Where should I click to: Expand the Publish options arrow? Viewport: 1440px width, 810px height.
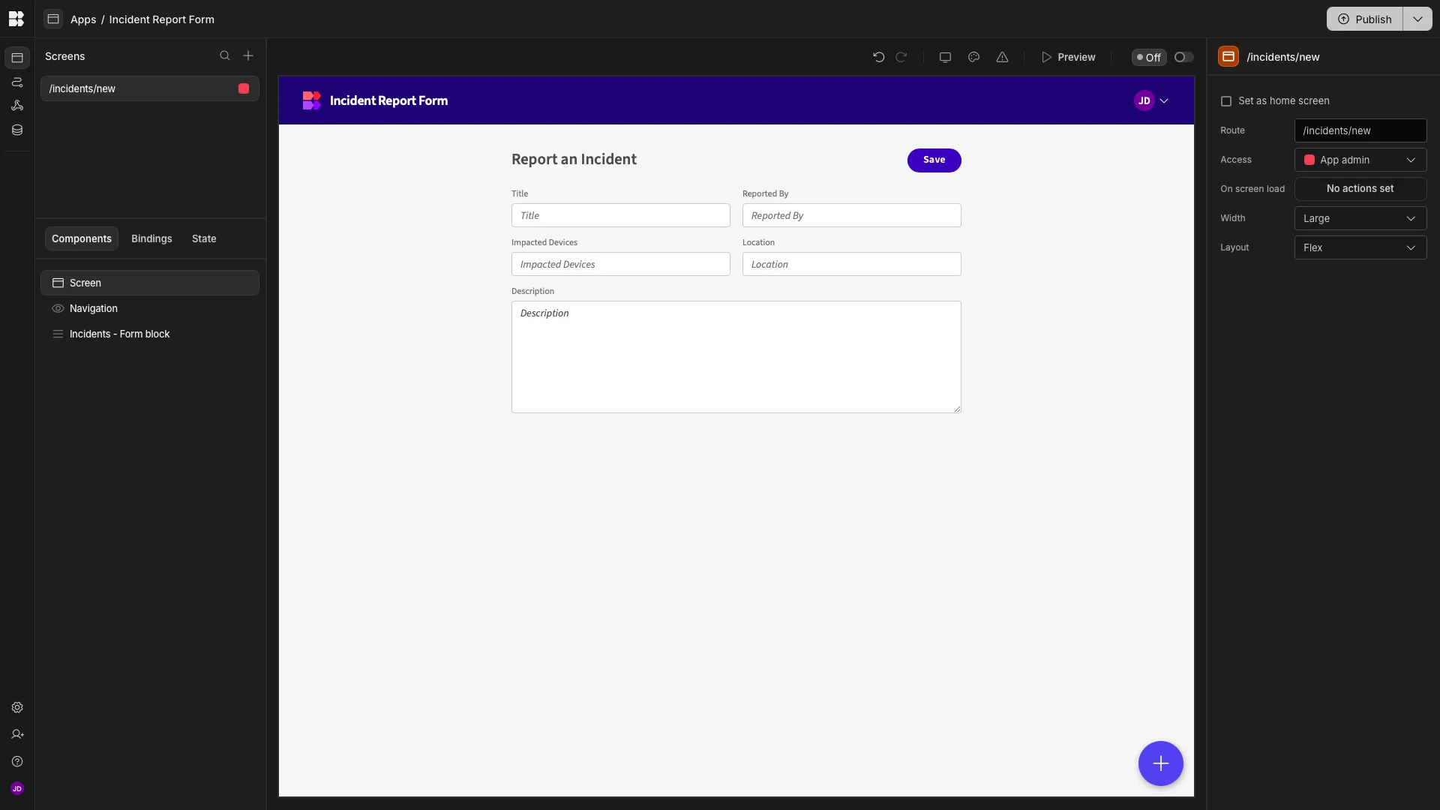point(1417,19)
